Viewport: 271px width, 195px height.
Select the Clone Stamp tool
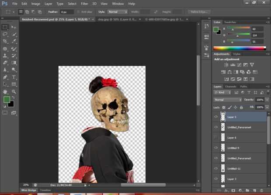tap(5, 56)
